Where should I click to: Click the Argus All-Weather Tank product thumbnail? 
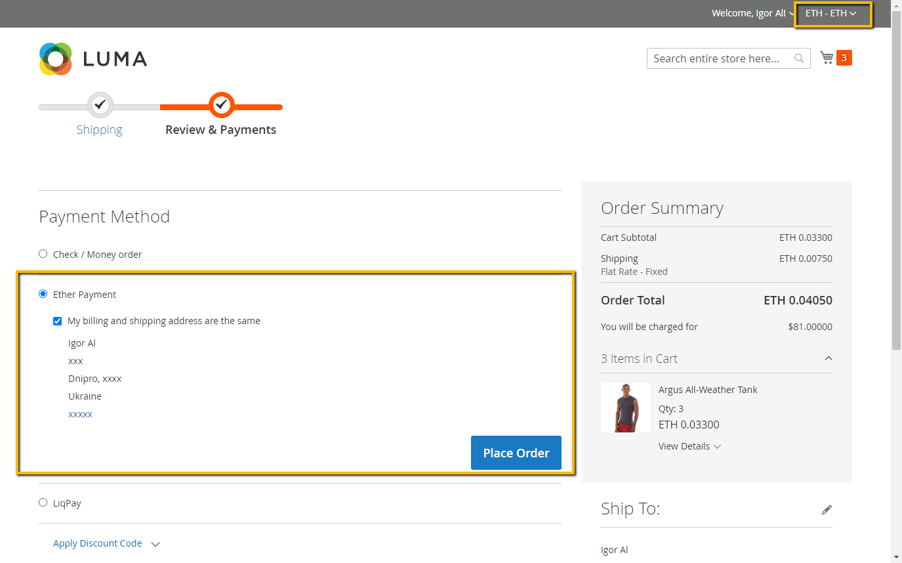pos(625,407)
